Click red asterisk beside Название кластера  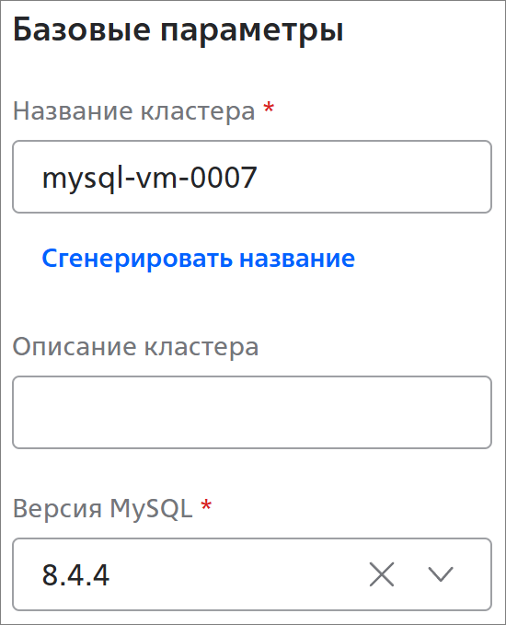coord(269,108)
